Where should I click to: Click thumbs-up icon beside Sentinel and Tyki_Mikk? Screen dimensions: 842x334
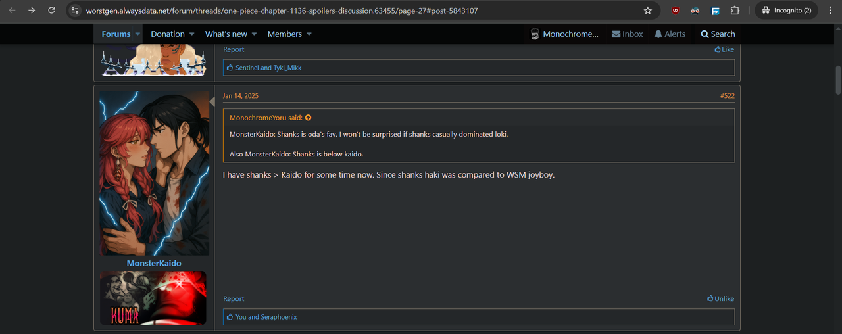(x=230, y=68)
